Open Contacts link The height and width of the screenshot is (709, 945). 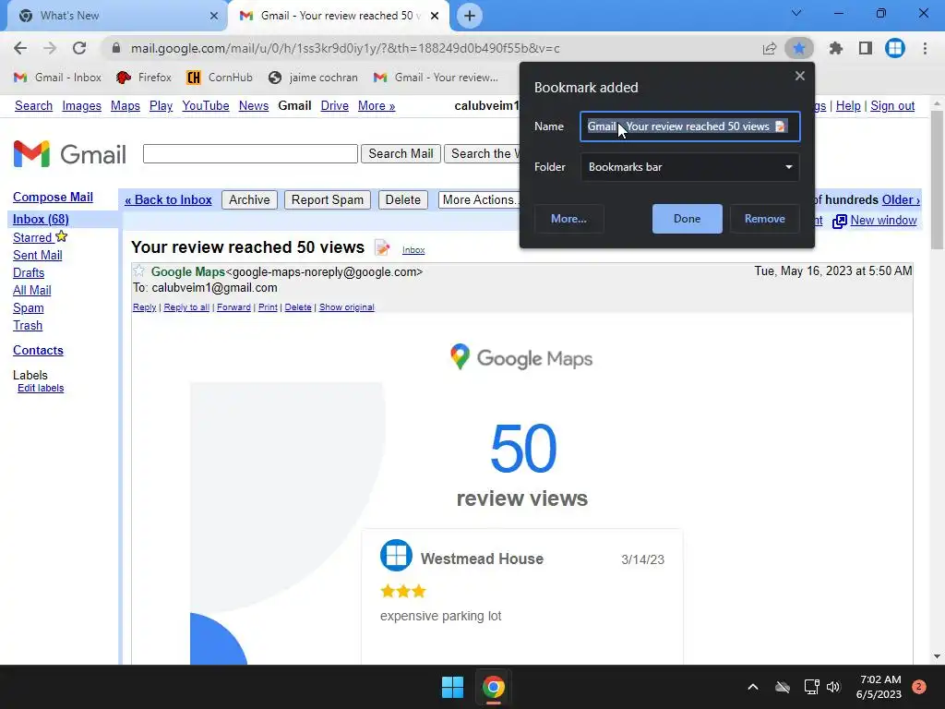pos(38,350)
